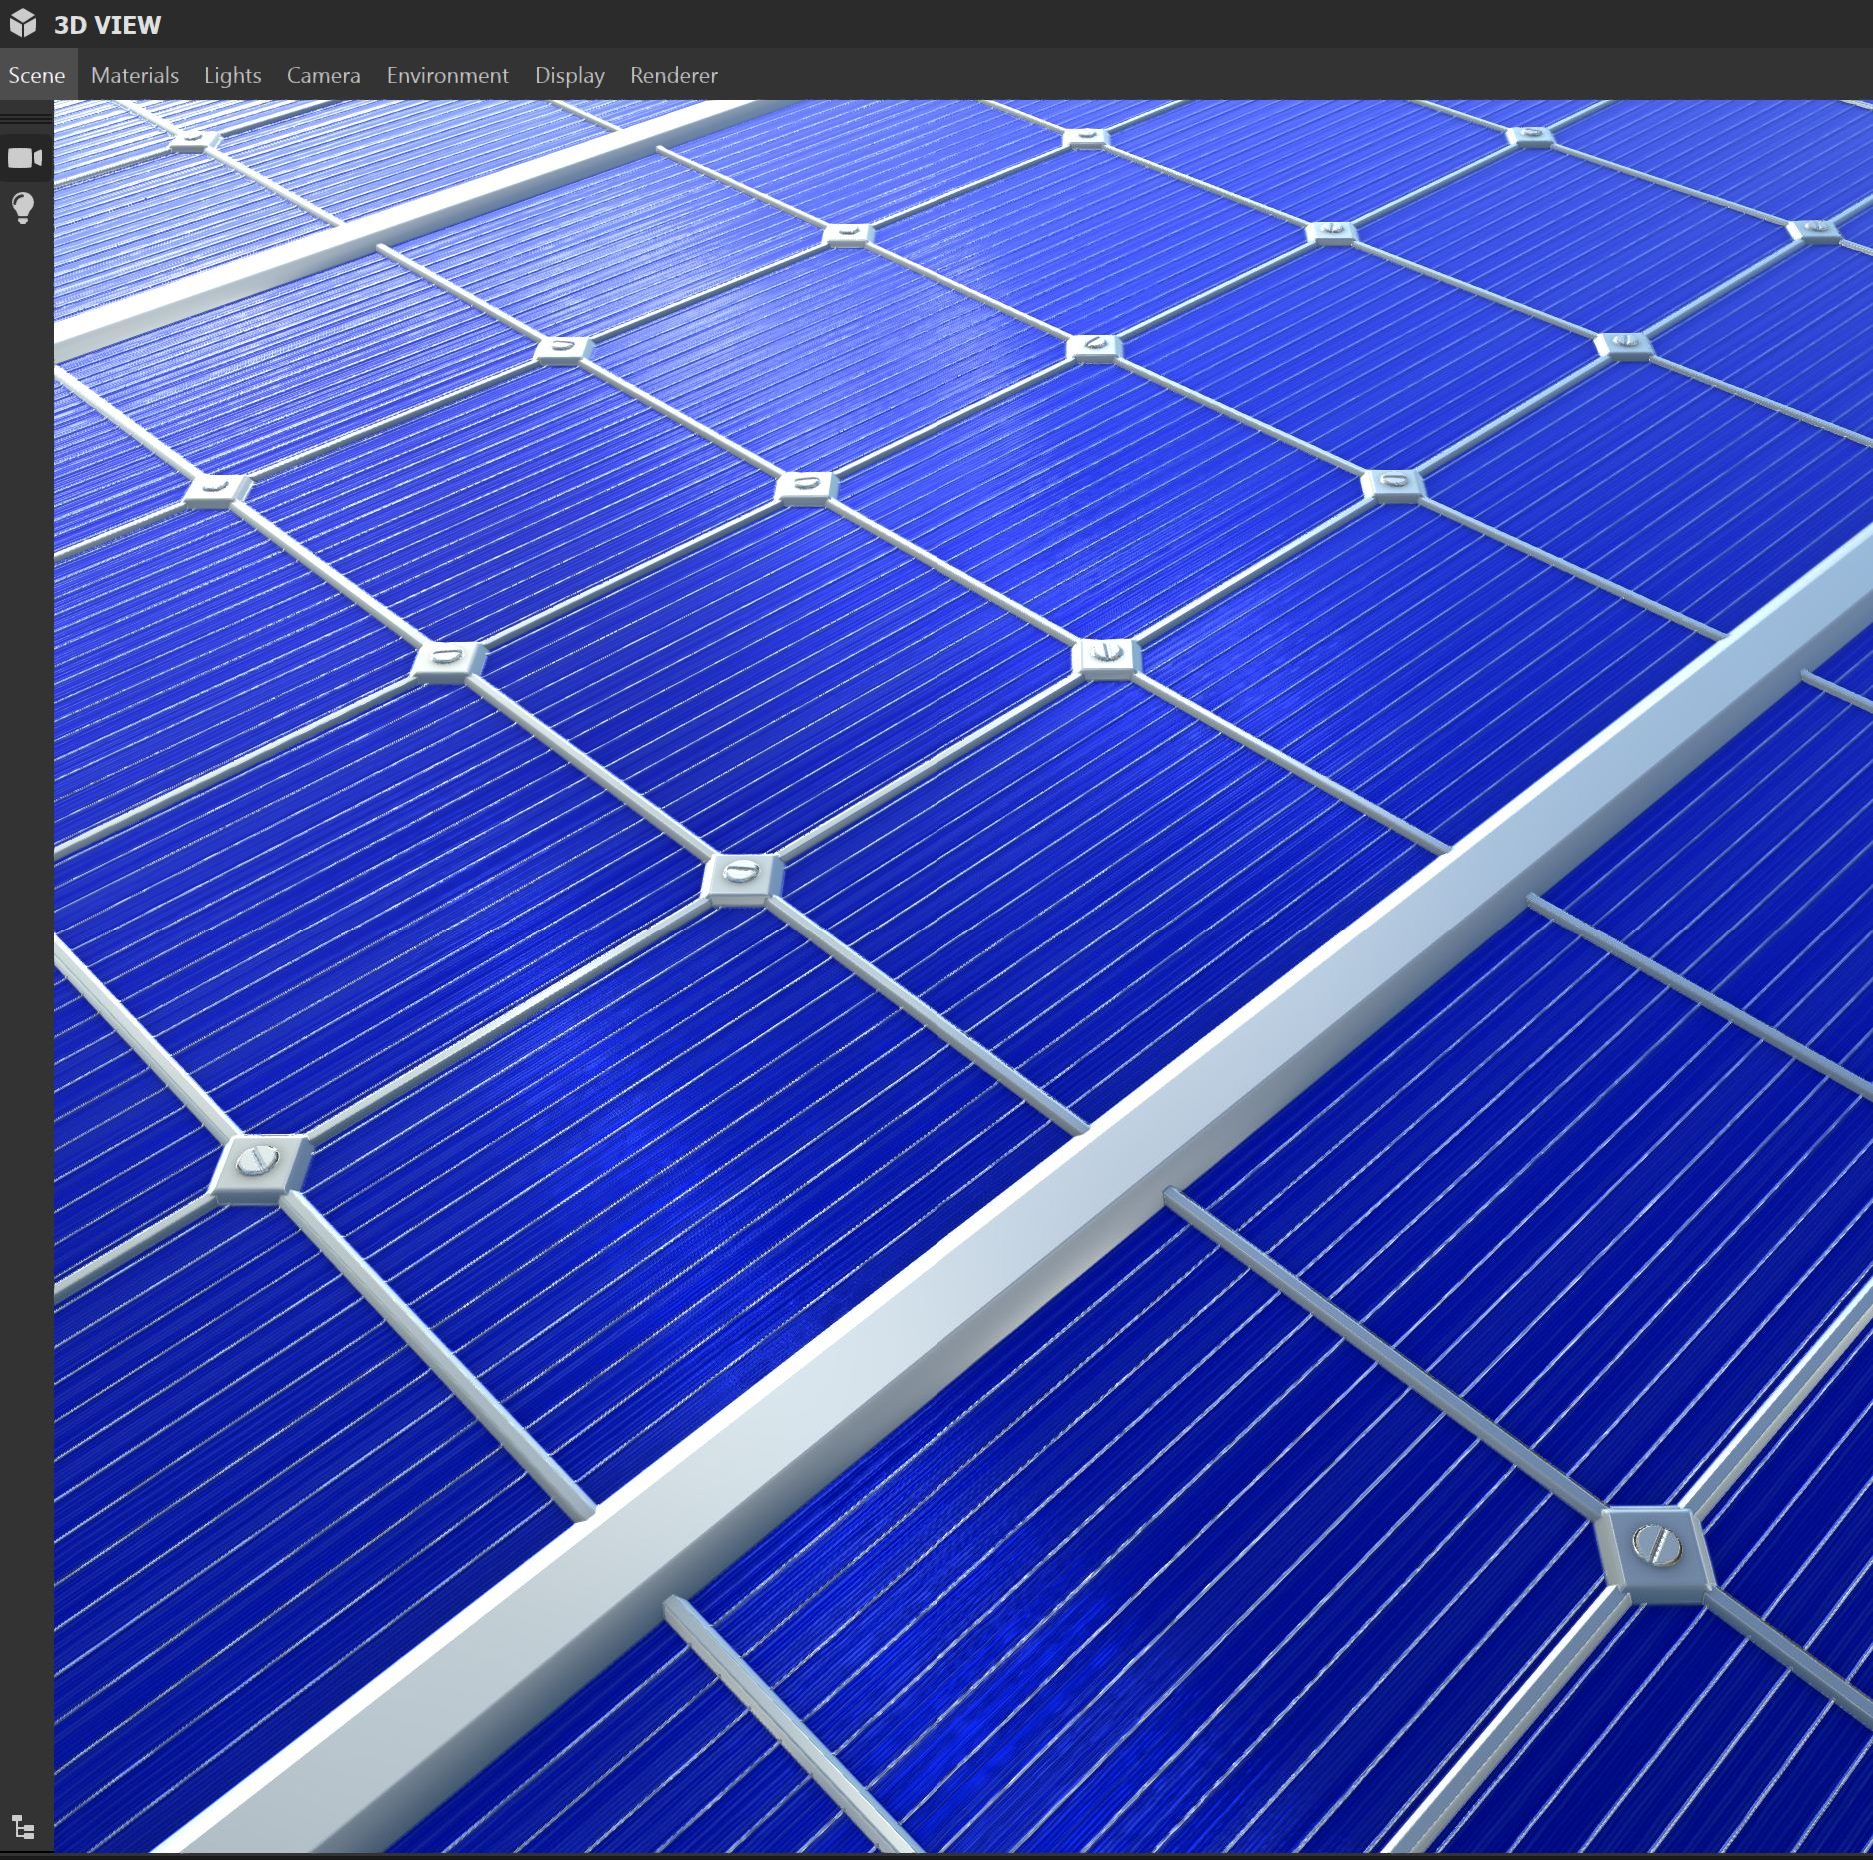Click the 3D VIEW panel title
The height and width of the screenshot is (1860, 1873).
[107, 25]
